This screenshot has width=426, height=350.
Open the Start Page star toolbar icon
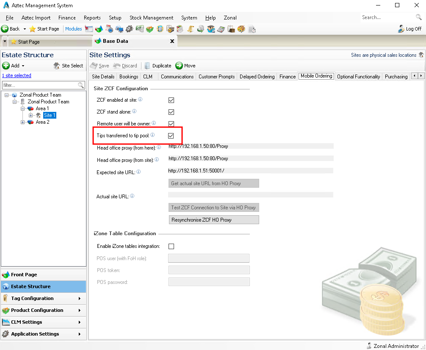[32, 29]
